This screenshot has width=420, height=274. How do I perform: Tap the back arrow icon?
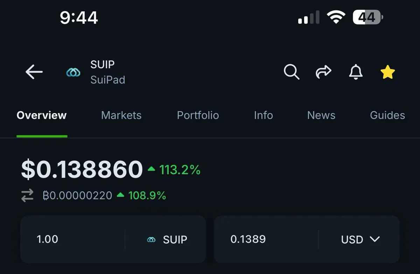tap(34, 72)
